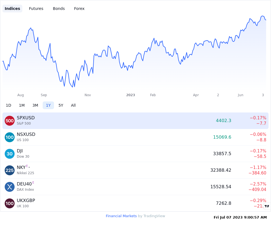The width and height of the screenshot is (271, 226).
Task: Click the UKXGBP change −0.29%
Action: click(x=258, y=200)
